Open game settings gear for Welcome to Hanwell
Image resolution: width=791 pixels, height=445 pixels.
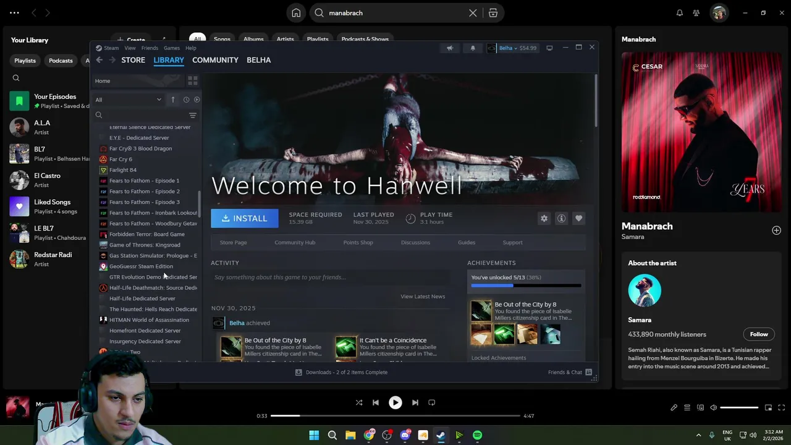[544, 218]
